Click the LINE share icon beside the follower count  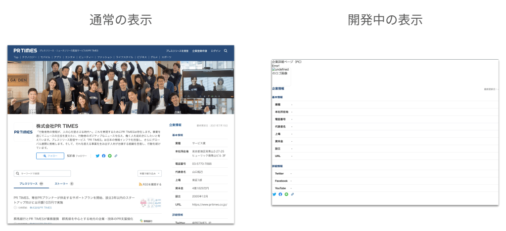tap(110, 156)
